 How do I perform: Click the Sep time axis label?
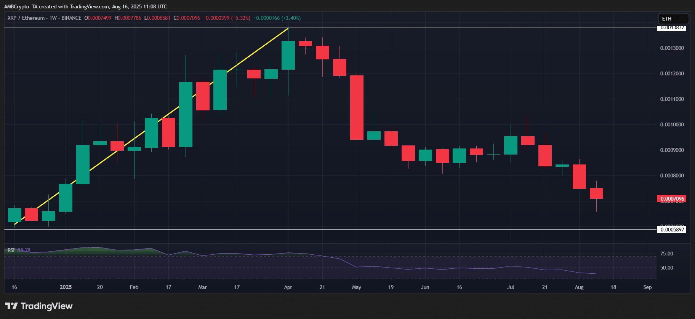click(647, 287)
